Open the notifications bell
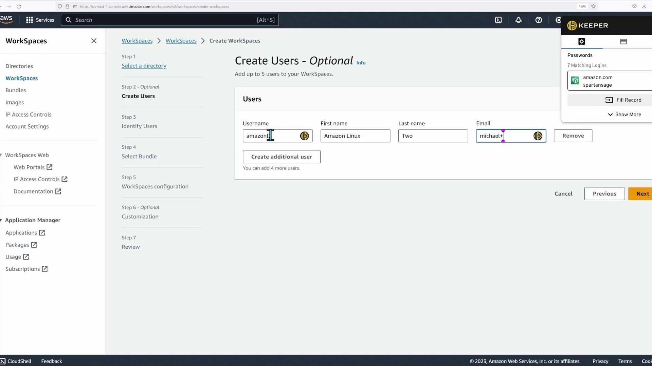The height and width of the screenshot is (366, 652). click(x=518, y=20)
